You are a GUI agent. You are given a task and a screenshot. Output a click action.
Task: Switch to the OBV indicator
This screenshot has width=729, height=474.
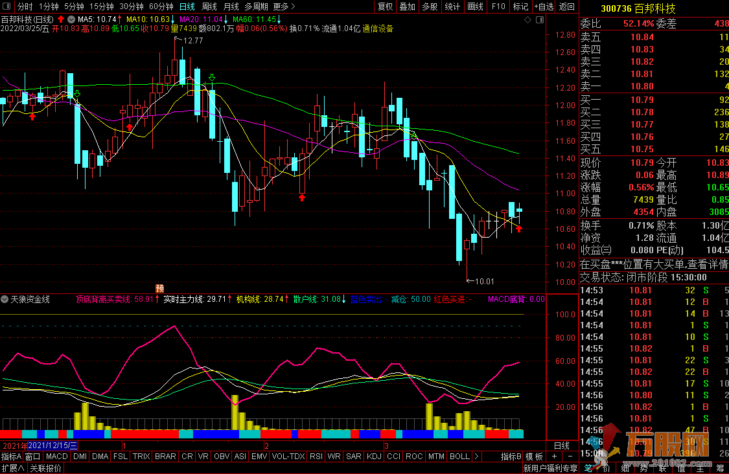[222, 457]
